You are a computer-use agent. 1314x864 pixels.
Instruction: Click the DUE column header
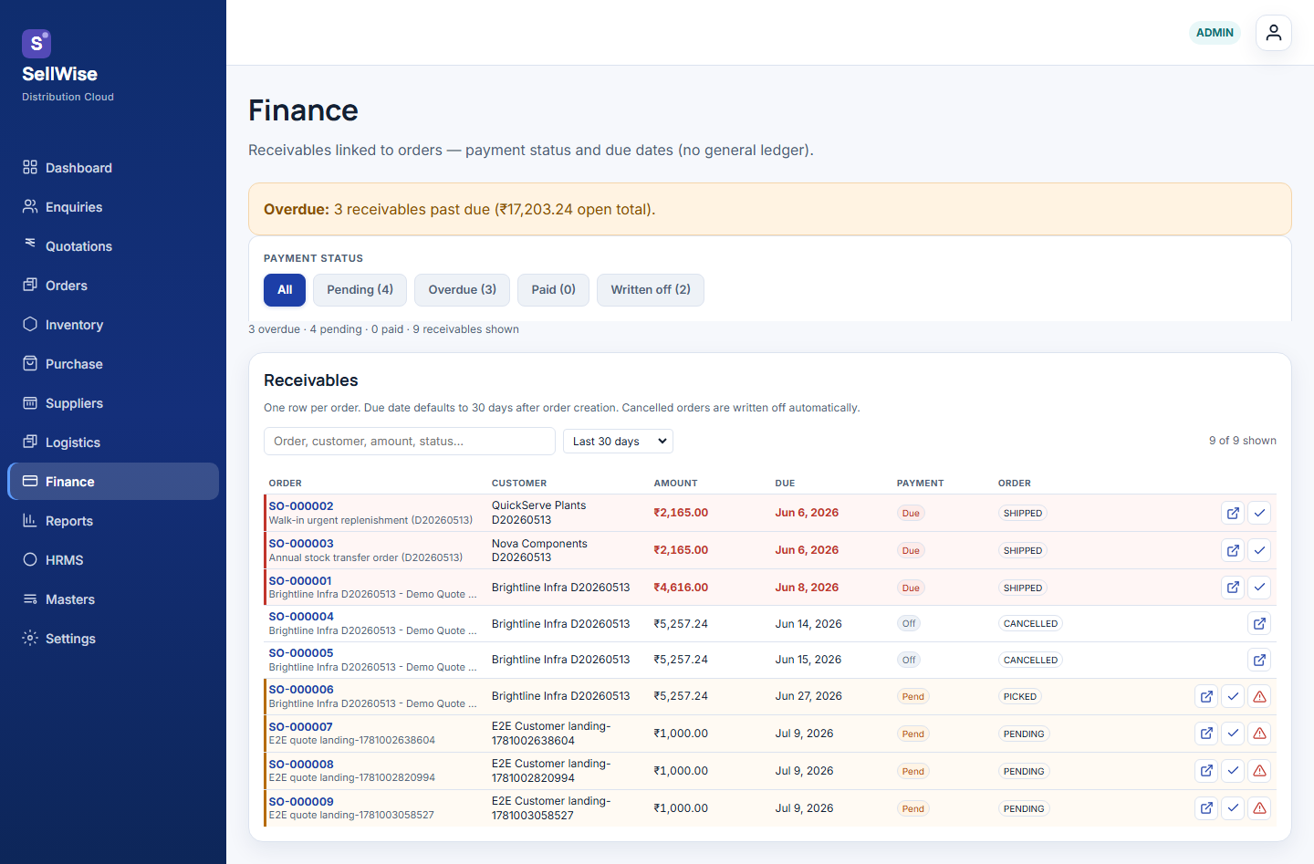point(785,484)
